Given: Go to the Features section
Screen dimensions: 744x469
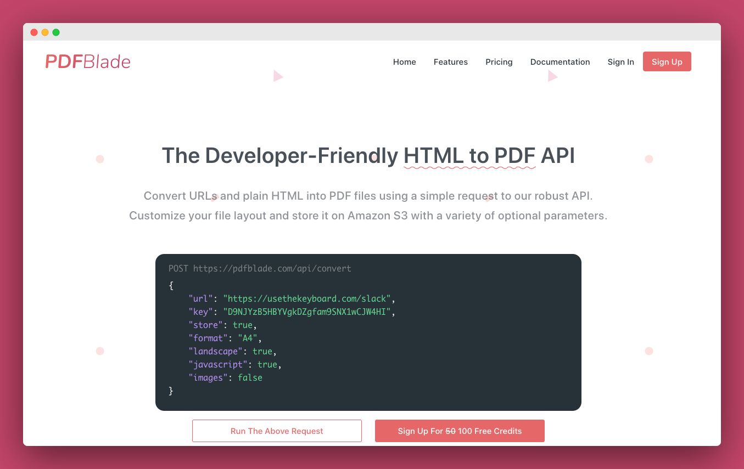Looking at the screenshot, I should coord(450,62).
